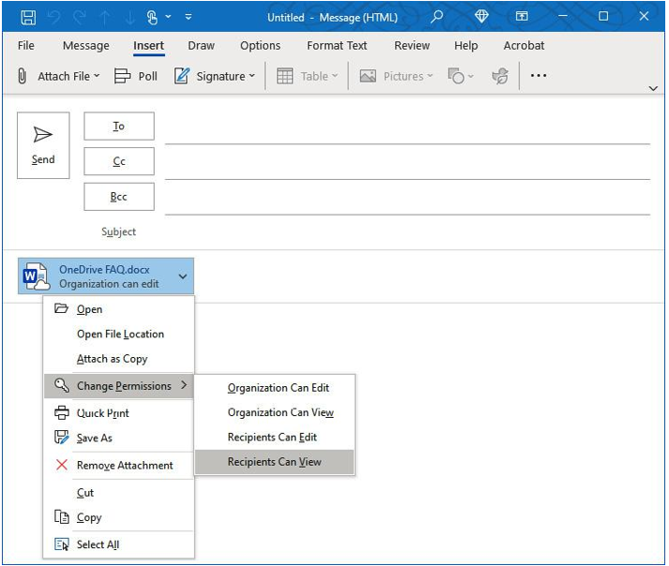Open the Format Text tab
669x566 pixels.
point(337,45)
